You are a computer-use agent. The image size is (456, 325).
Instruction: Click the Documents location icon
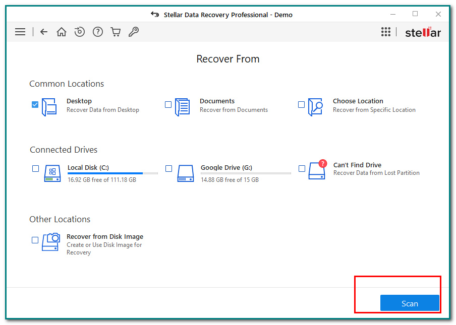182,107
